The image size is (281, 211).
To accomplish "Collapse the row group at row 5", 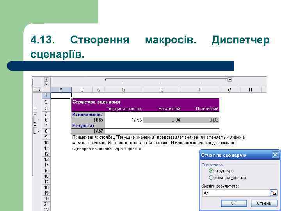I will coord(35,114).
